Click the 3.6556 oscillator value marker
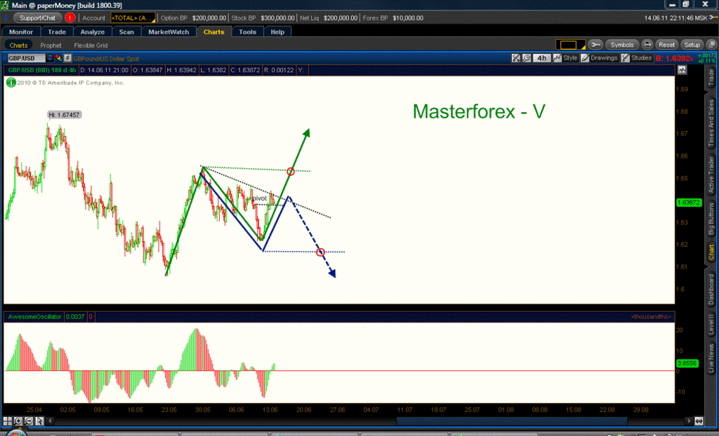719x436 pixels. point(687,363)
